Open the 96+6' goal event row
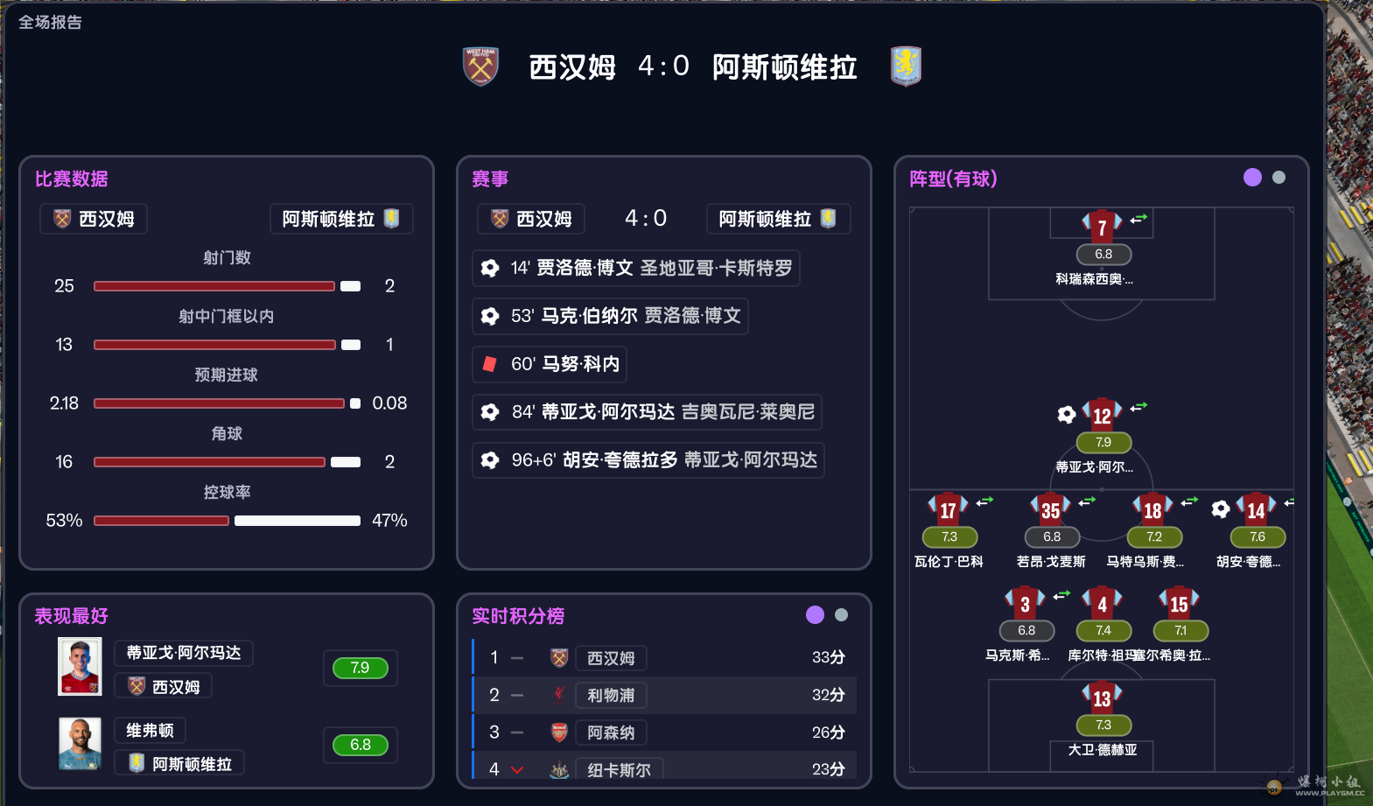 [648, 460]
